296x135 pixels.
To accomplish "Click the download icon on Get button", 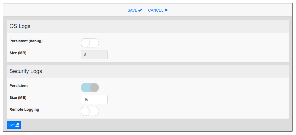I will click(17, 125).
